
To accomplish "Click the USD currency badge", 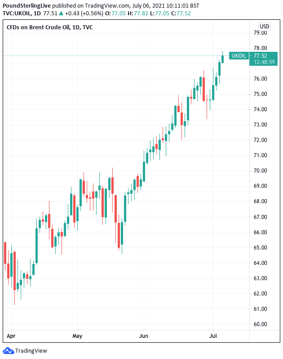I will (265, 27).
